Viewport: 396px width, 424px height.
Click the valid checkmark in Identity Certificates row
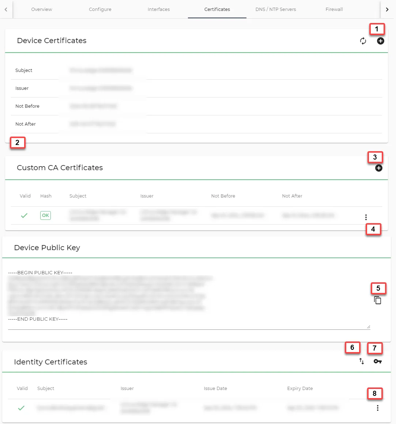click(21, 408)
